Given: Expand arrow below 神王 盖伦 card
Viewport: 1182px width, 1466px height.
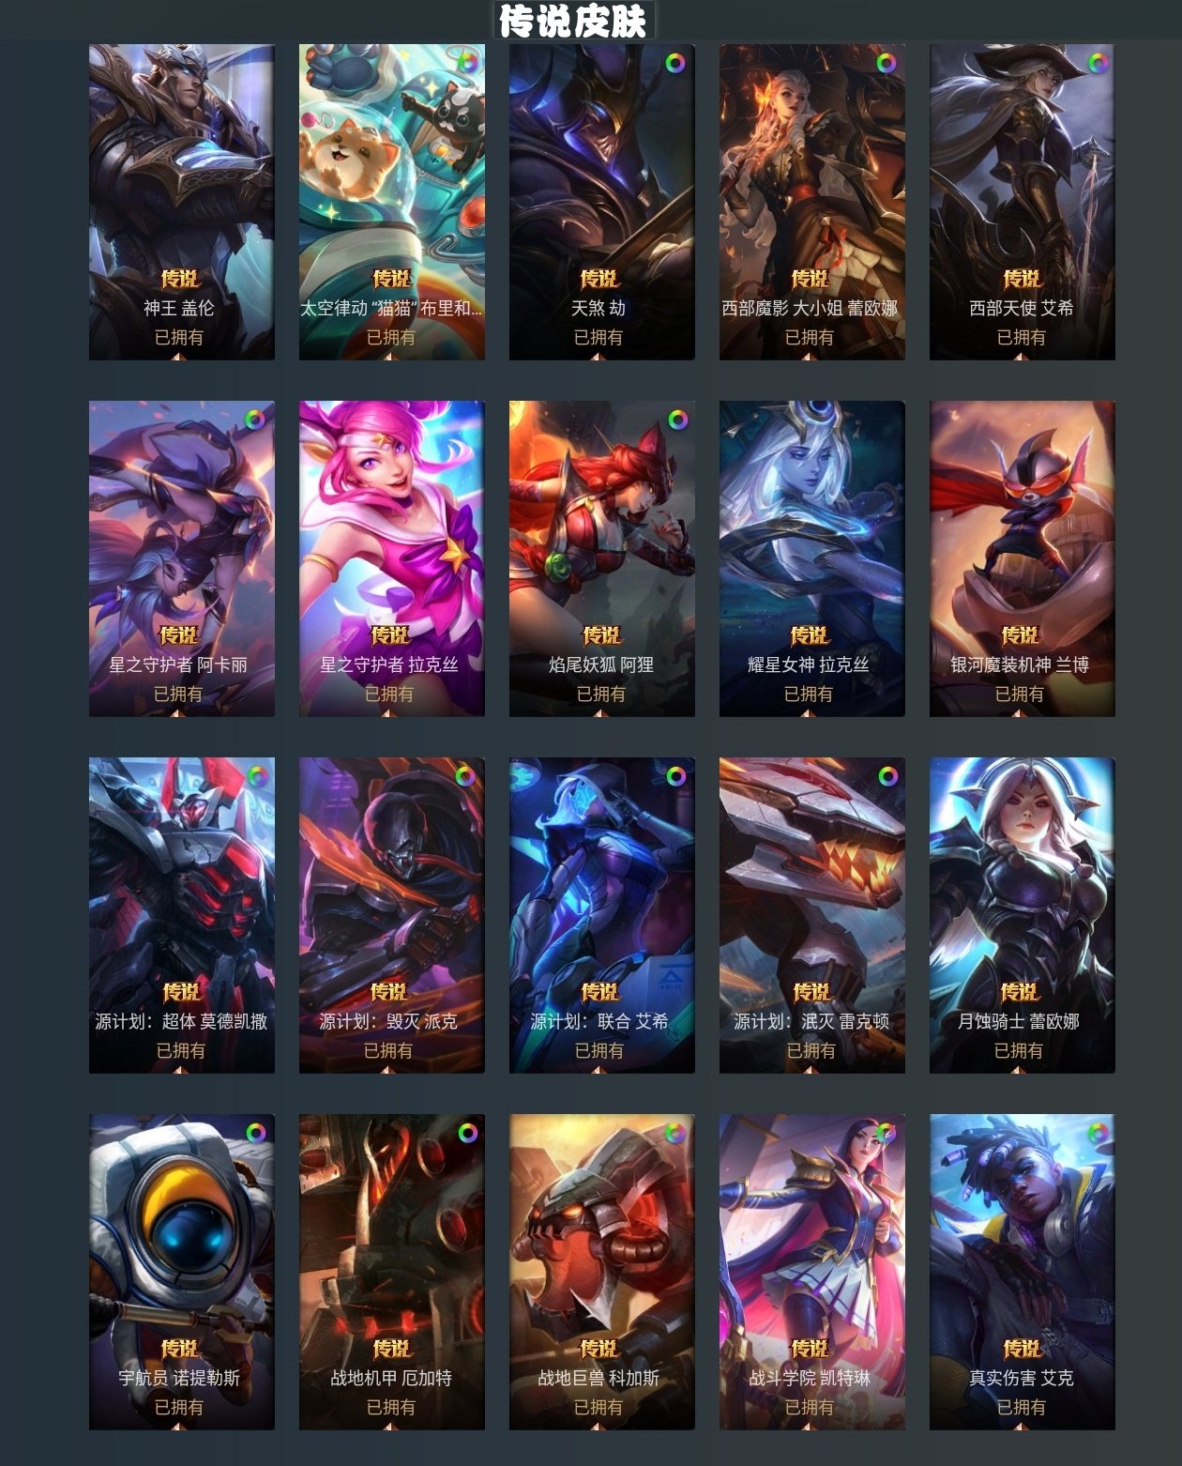Looking at the screenshot, I should click(178, 357).
